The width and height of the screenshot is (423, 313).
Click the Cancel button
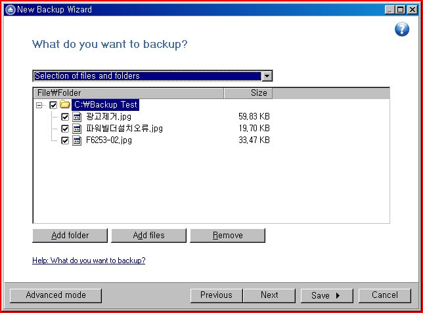click(385, 295)
